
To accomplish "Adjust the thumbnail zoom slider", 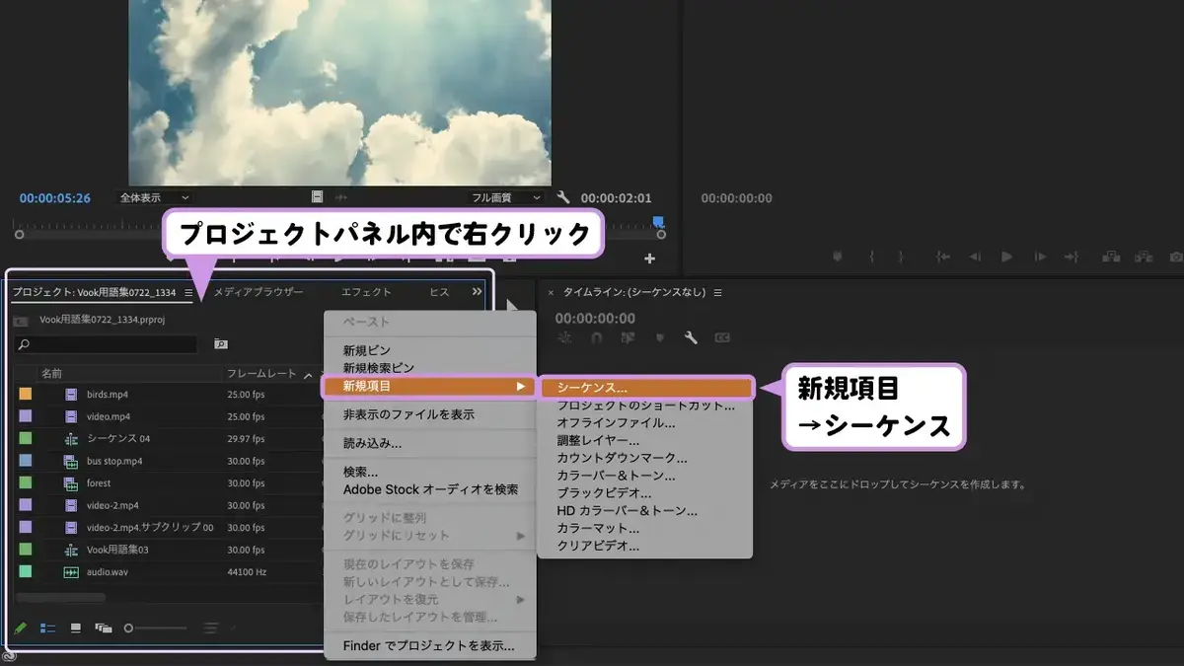I will tap(158, 628).
